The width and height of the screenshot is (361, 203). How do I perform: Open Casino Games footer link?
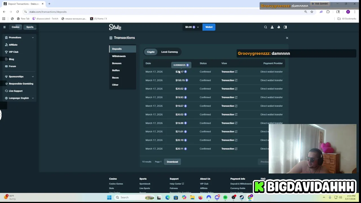tap(116, 184)
